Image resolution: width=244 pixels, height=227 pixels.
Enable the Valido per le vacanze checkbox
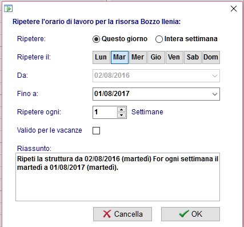(96, 130)
